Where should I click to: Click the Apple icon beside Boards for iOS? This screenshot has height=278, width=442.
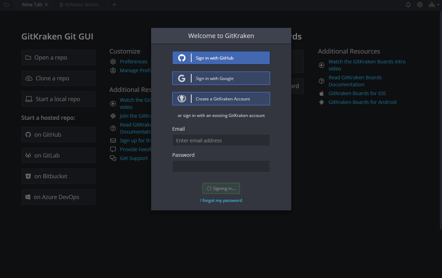(322, 93)
